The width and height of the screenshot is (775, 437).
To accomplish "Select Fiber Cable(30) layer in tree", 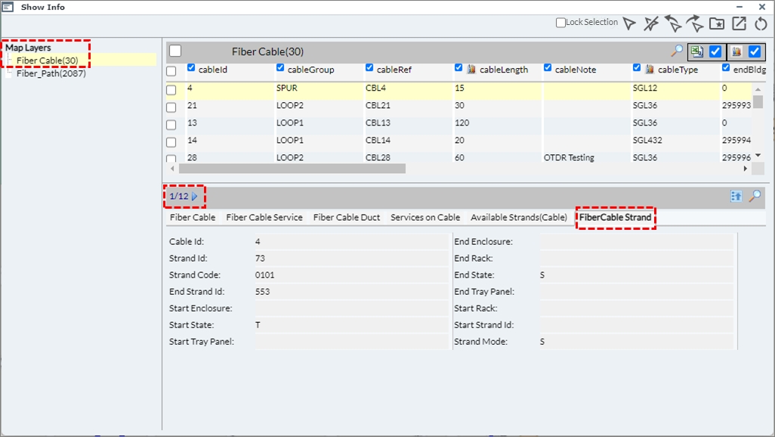I will (x=47, y=60).
